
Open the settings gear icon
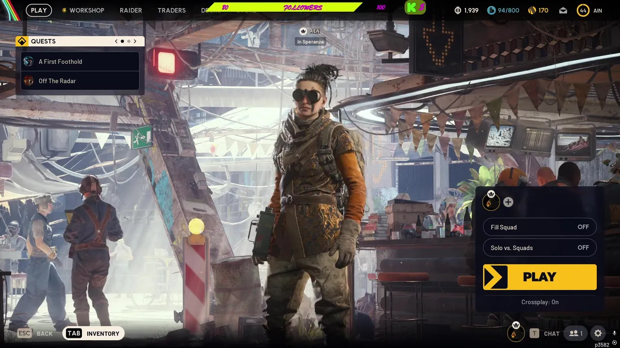click(x=598, y=333)
